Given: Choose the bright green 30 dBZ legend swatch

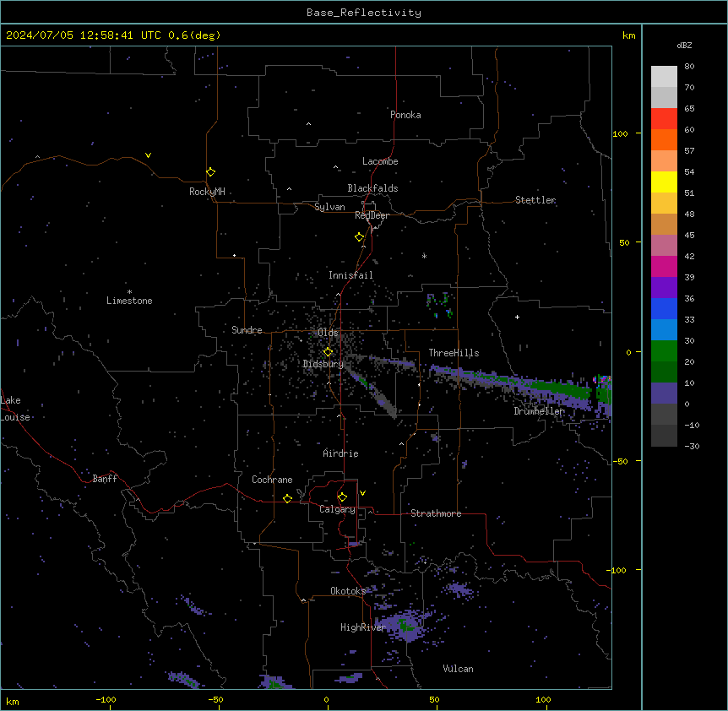Looking at the screenshot, I should click(x=664, y=351).
